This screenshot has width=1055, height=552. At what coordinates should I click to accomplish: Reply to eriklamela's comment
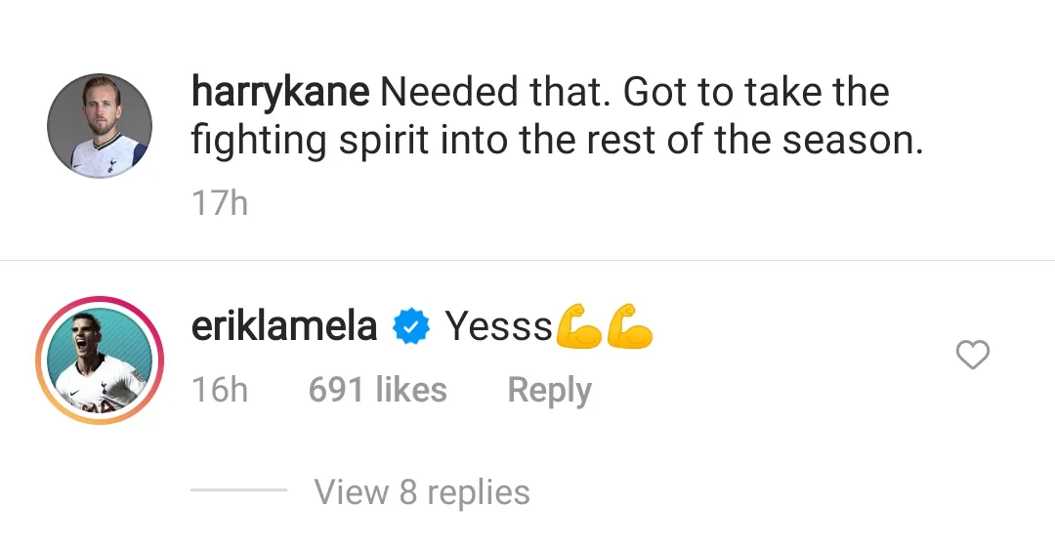[549, 390]
